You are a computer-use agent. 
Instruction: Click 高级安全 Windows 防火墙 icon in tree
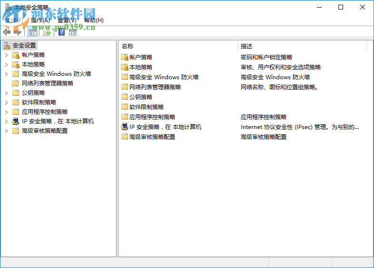(x=16, y=74)
